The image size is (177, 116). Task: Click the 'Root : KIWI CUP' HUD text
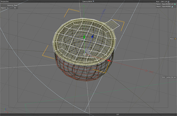point(162,1)
